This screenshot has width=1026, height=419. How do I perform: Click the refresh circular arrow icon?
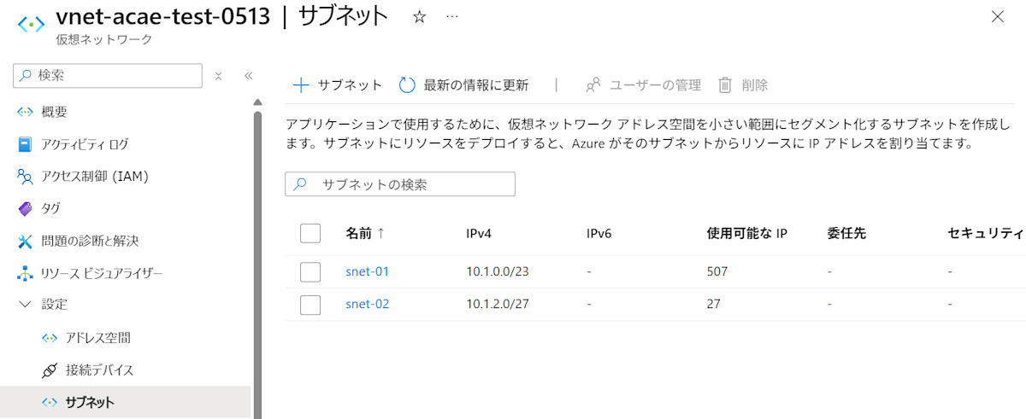click(407, 84)
